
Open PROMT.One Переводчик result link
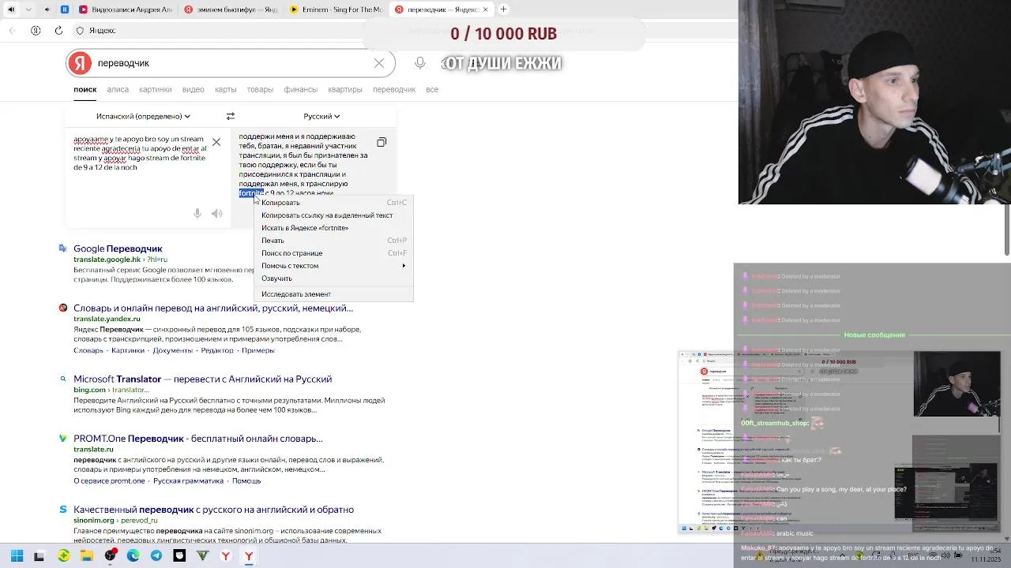click(198, 439)
